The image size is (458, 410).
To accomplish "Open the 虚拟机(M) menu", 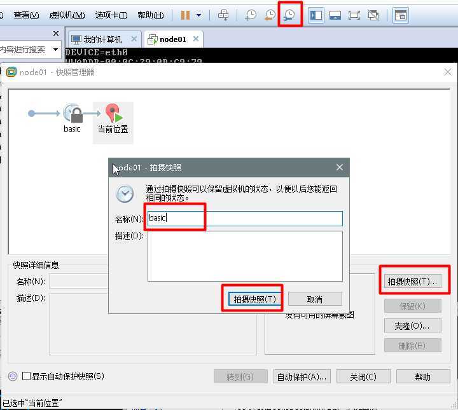I will pyautogui.click(x=67, y=15).
